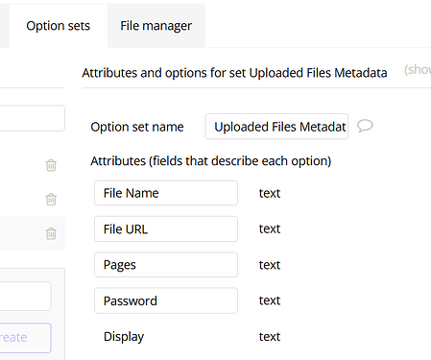Click the comment bubble icon beside option set name

[365, 126]
